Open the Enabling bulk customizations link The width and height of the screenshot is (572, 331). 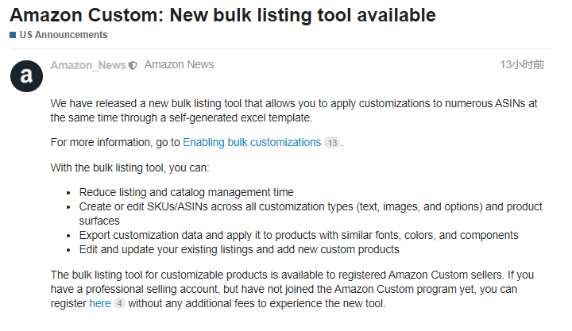coord(252,143)
